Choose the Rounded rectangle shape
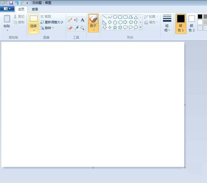This screenshot has width=207, height=183. pos(125,17)
